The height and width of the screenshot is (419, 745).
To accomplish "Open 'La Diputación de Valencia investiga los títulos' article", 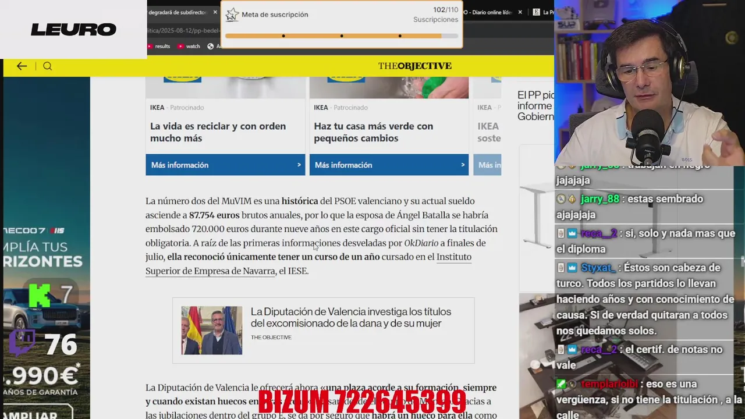I will point(351,317).
